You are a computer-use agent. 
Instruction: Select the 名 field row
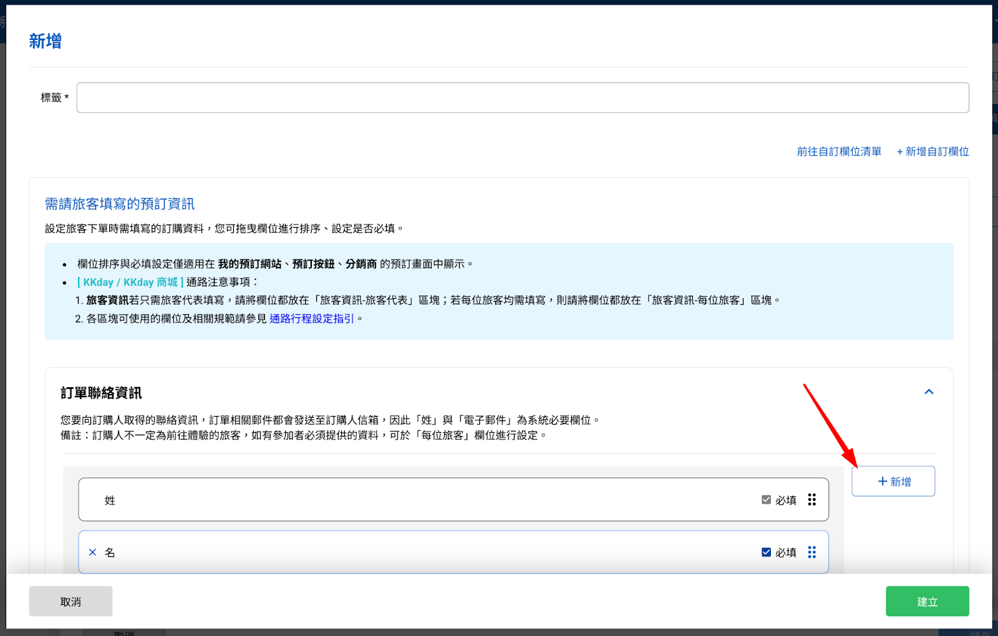coord(453,552)
